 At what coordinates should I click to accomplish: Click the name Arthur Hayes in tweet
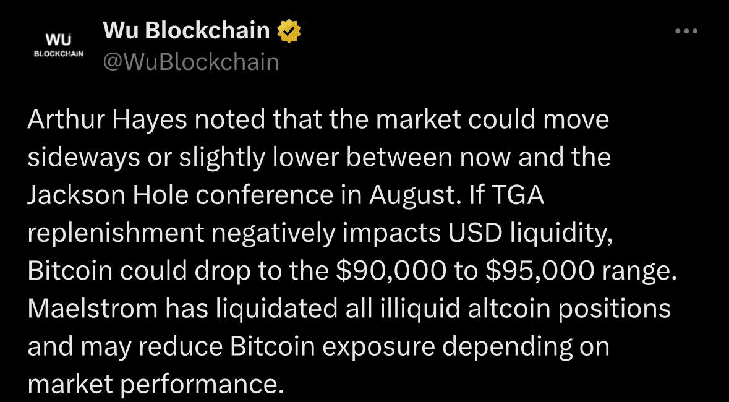pyautogui.click(x=108, y=120)
